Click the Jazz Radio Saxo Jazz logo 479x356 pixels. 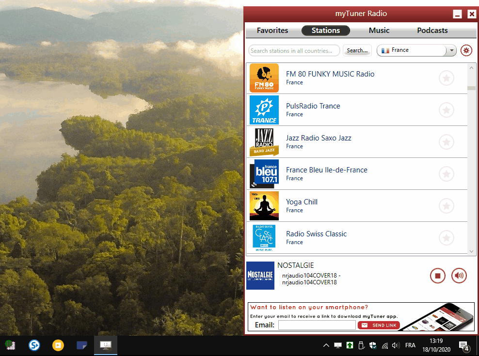coord(264,142)
